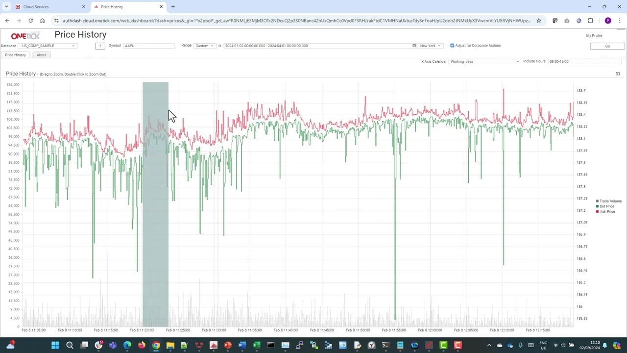Launch Microsoft Edge from taskbar
The image size is (627, 353).
127,346
